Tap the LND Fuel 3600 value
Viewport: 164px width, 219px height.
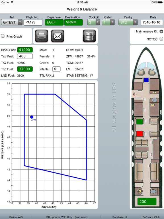pyautogui.click(x=20, y=76)
